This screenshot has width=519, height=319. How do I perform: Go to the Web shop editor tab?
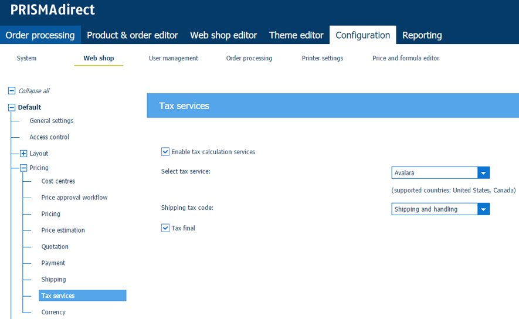click(x=223, y=35)
